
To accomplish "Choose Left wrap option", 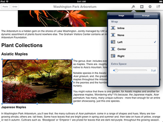I will coord(133,42).
